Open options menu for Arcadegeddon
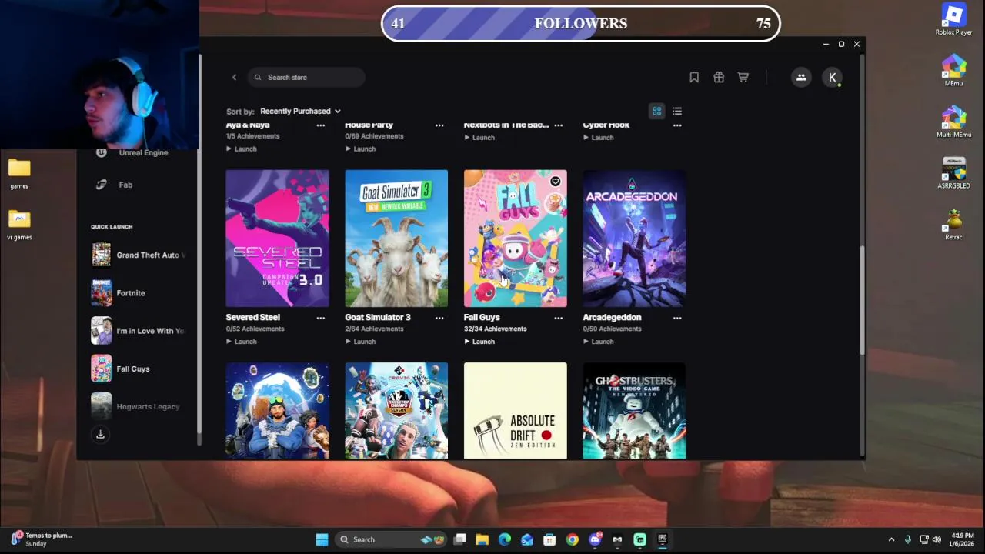 pos(677,317)
